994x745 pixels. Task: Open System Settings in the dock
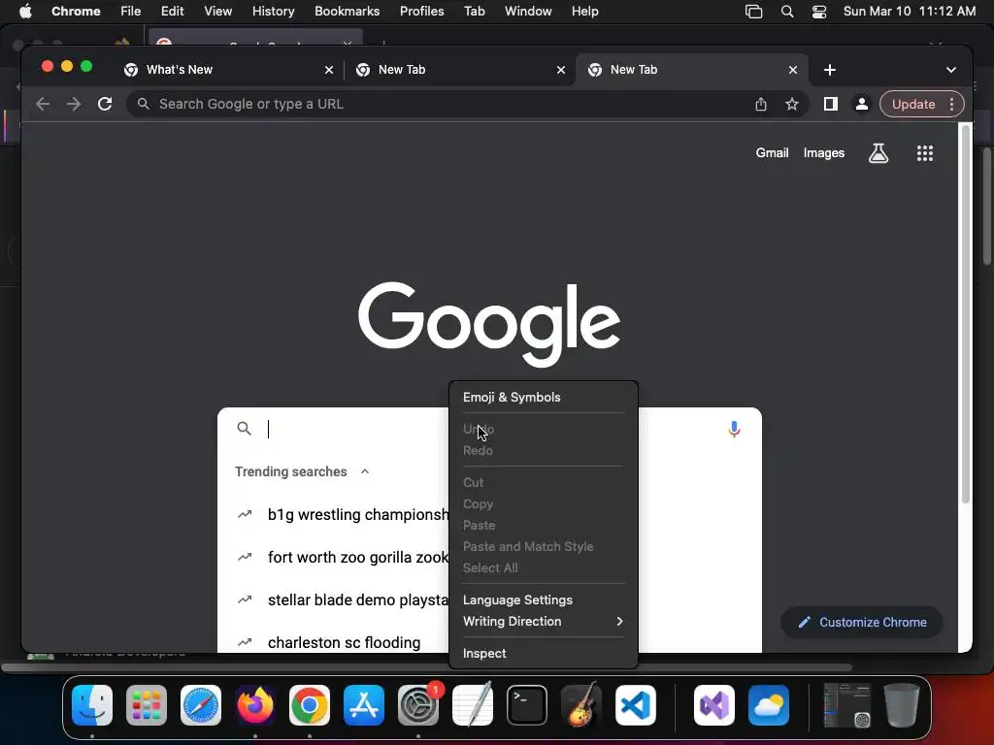(418, 705)
